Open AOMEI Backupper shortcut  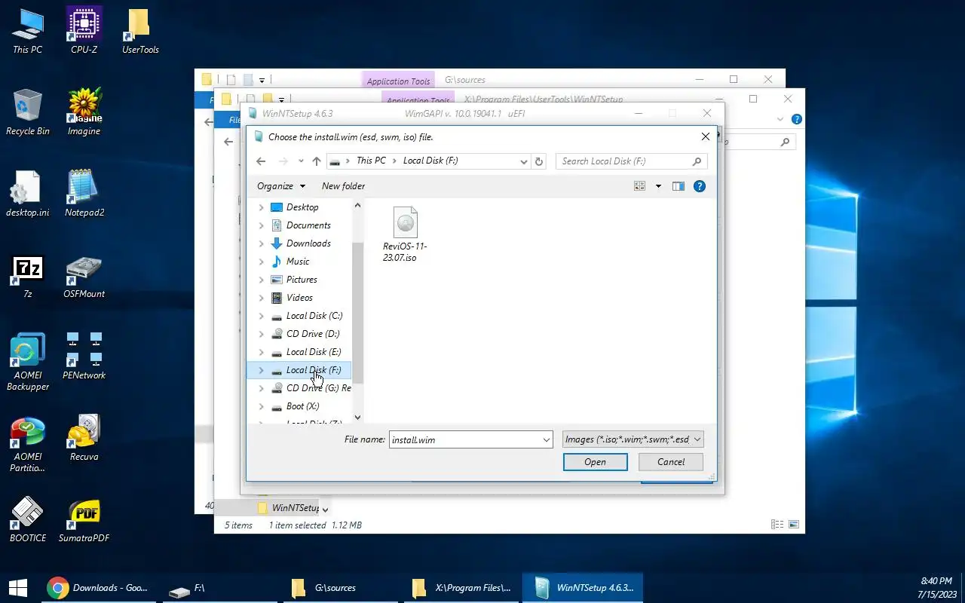pyautogui.click(x=27, y=362)
